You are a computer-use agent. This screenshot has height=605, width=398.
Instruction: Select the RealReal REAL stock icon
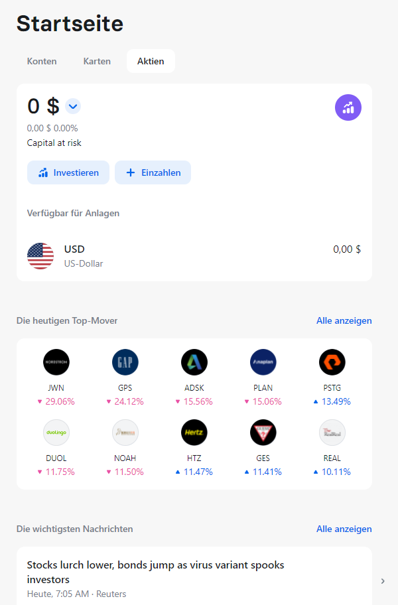pyautogui.click(x=332, y=432)
